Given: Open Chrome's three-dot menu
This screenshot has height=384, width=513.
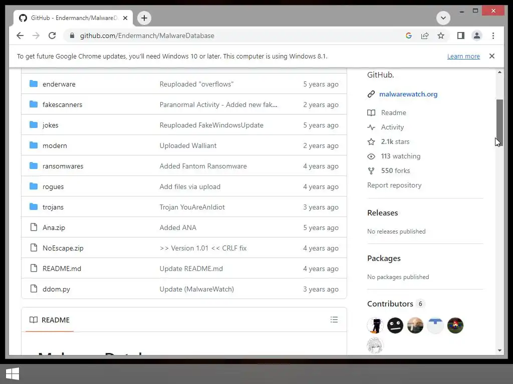Looking at the screenshot, I should pyautogui.click(x=493, y=35).
